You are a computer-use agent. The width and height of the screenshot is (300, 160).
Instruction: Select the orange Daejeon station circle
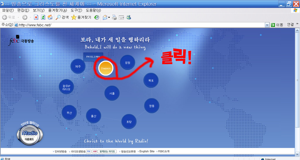click(x=106, y=68)
